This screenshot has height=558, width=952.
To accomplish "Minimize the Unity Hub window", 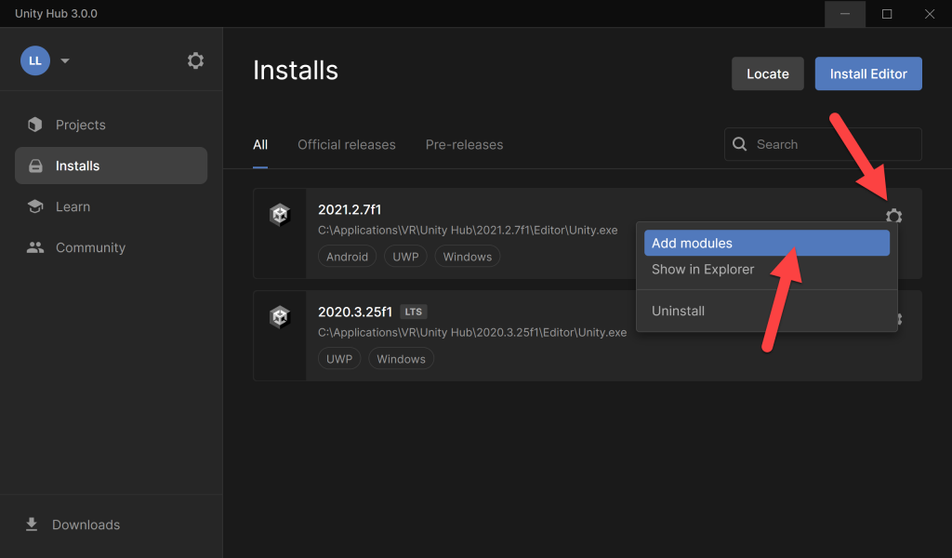I will coord(845,13).
